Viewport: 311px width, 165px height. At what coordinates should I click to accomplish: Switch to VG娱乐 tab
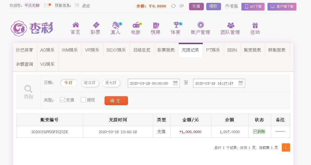pos(48,64)
